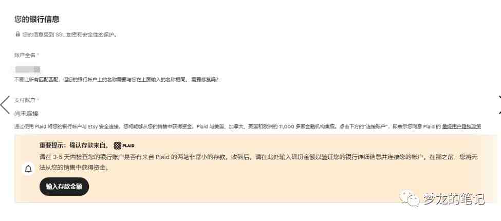The width and height of the screenshot is (501, 221).
Task: Open the 最终用户隐私政策 link
Action: coord(461,126)
